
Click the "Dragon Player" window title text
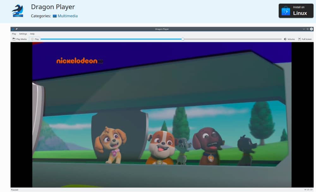162,29
